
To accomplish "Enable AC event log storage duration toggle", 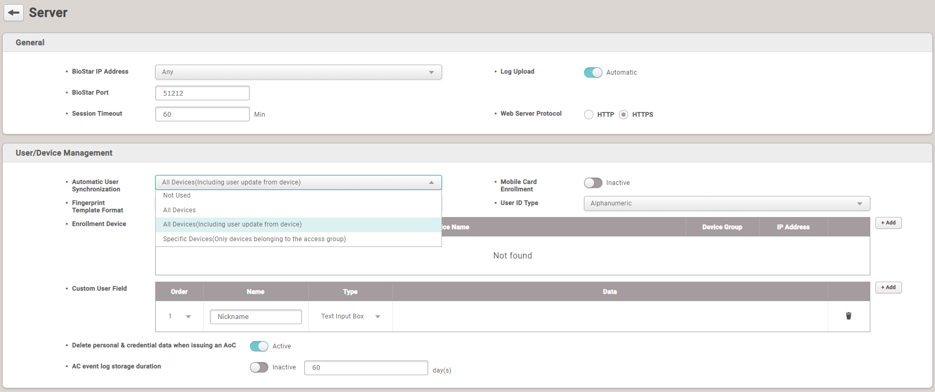I will [x=259, y=367].
